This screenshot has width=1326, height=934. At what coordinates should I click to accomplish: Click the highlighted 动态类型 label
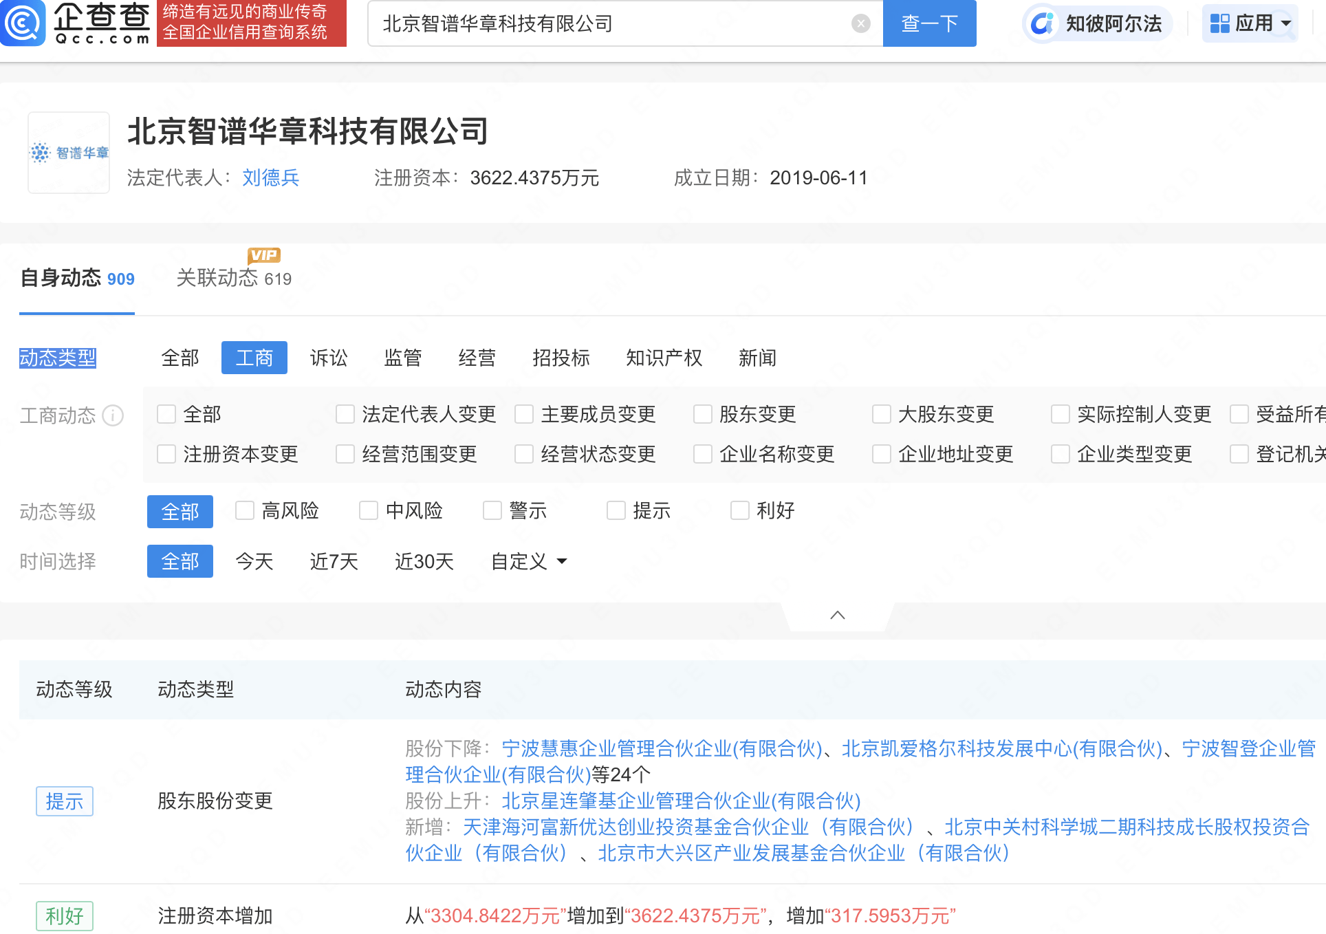pyautogui.click(x=58, y=358)
